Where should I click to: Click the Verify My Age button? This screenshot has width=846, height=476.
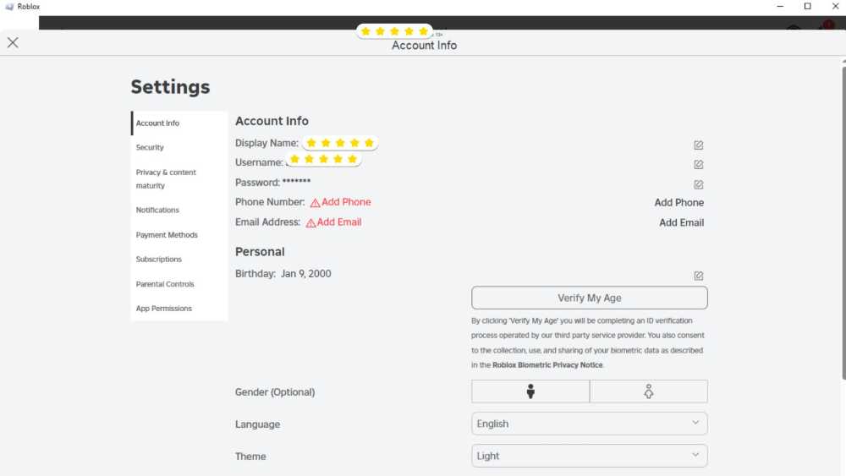589,298
